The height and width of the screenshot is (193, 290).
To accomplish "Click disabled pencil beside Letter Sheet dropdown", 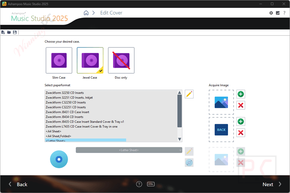I will click(189, 152).
